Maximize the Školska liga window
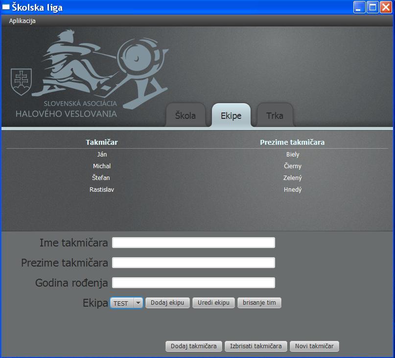395x358 pixels. point(372,7)
